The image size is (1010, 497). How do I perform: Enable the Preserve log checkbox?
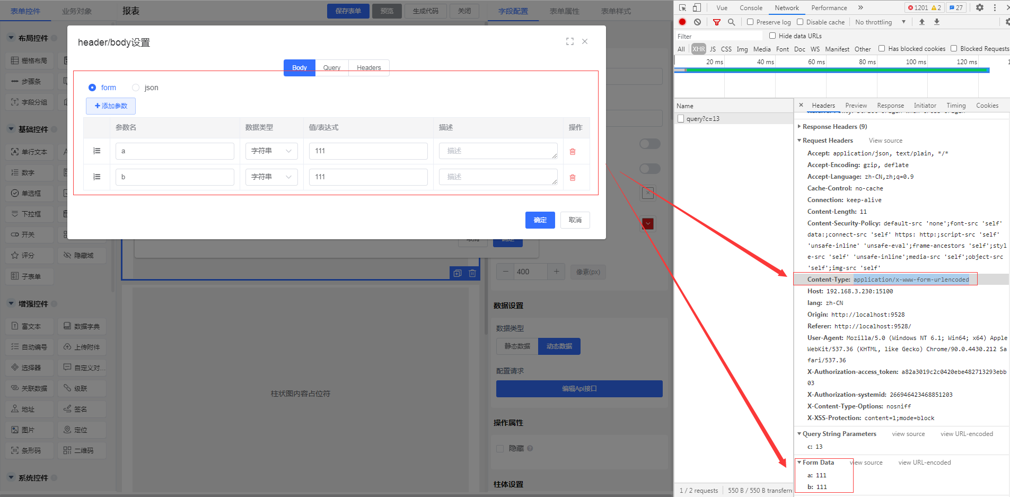coord(750,22)
